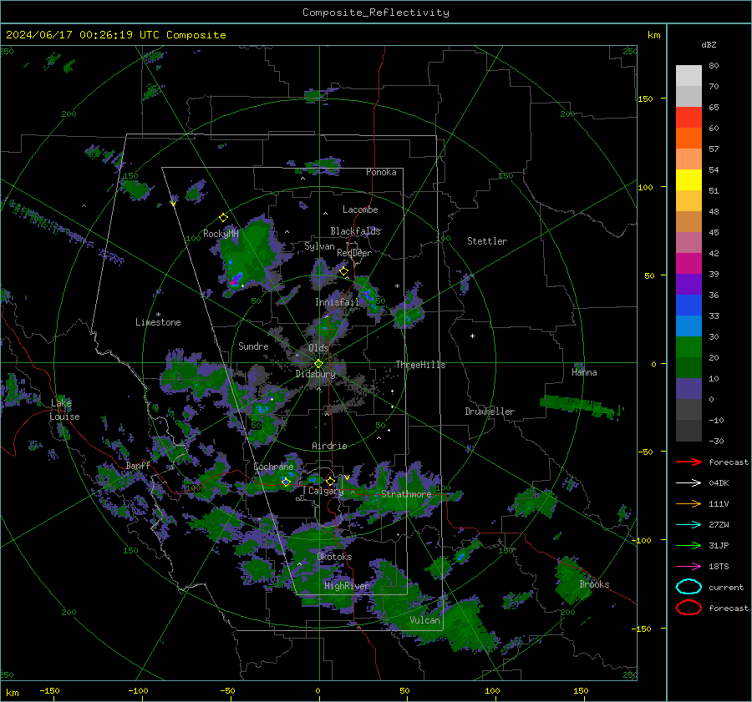Click the Sylvan label
This screenshot has height=702, width=752.
319,246
